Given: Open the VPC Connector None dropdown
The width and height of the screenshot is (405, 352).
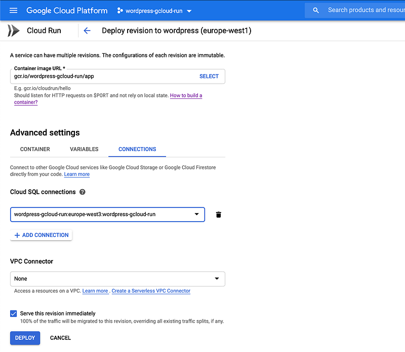Looking at the screenshot, I should pyautogui.click(x=117, y=279).
